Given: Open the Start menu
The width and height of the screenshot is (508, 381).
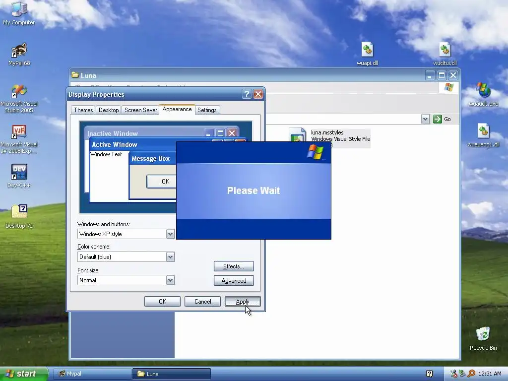Looking at the screenshot, I should click(24, 374).
